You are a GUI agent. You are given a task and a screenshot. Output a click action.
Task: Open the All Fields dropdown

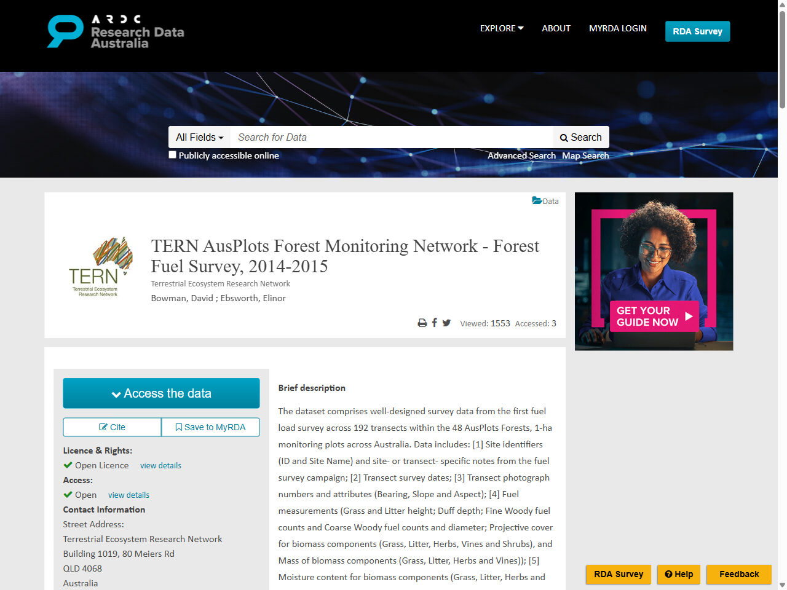coord(199,137)
